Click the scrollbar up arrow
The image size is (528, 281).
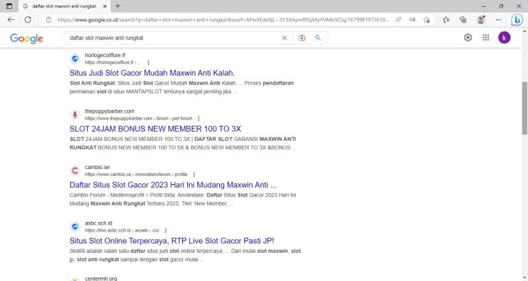tap(525, 31)
